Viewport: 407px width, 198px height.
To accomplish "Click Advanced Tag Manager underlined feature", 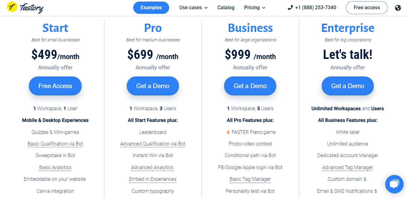I will tap(348, 168).
